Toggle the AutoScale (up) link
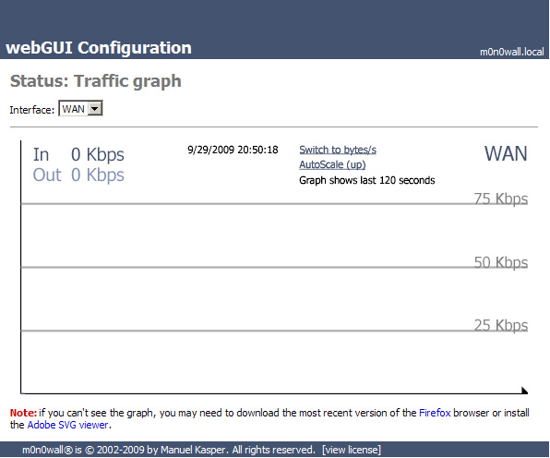Viewport: 550px width, 458px height. (x=332, y=164)
